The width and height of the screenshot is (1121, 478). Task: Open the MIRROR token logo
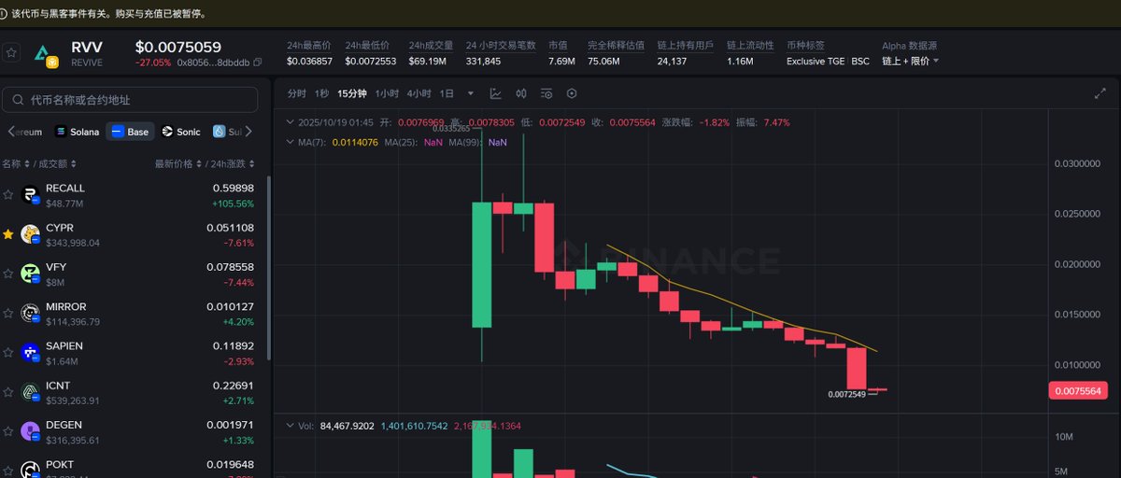pyautogui.click(x=30, y=313)
